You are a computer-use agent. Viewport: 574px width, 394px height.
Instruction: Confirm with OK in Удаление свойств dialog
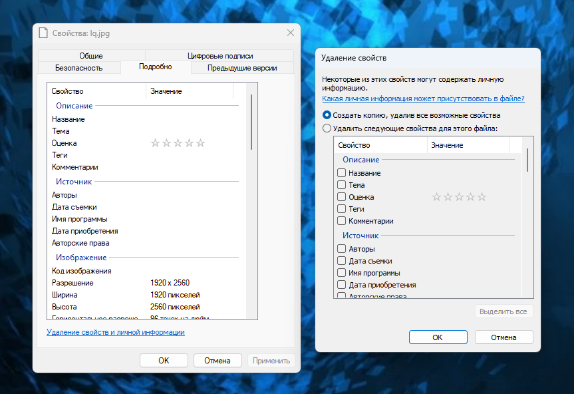click(x=438, y=337)
